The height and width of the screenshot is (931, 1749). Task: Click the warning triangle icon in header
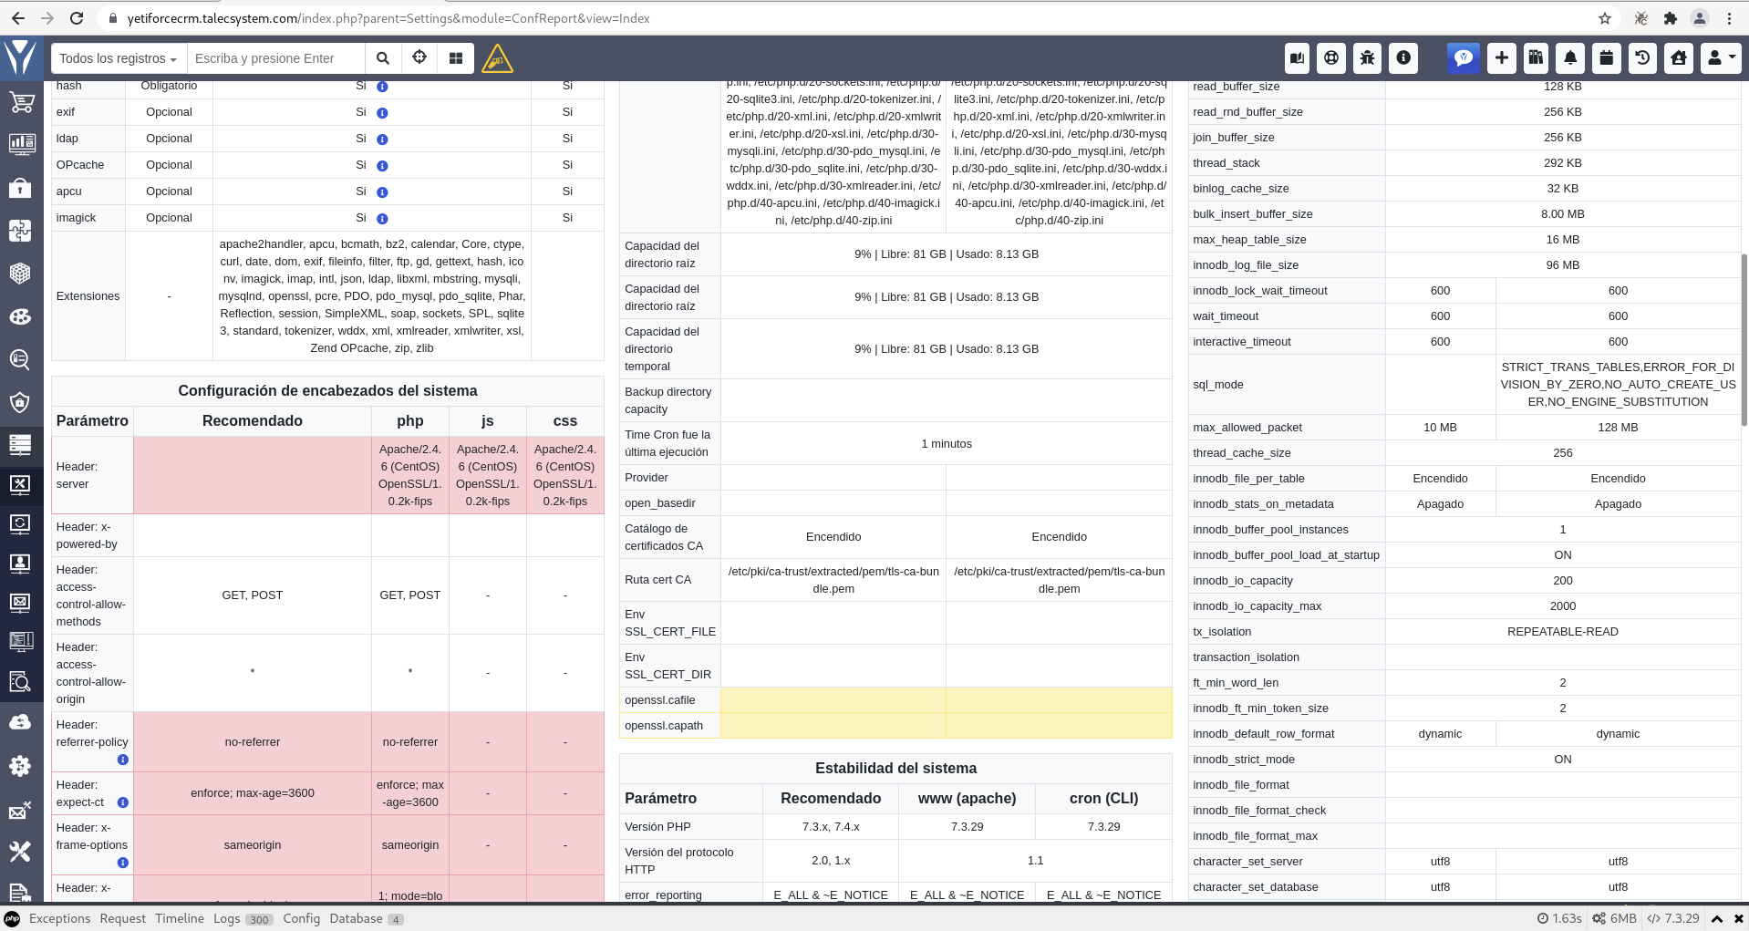pyautogui.click(x=497, y=59)
